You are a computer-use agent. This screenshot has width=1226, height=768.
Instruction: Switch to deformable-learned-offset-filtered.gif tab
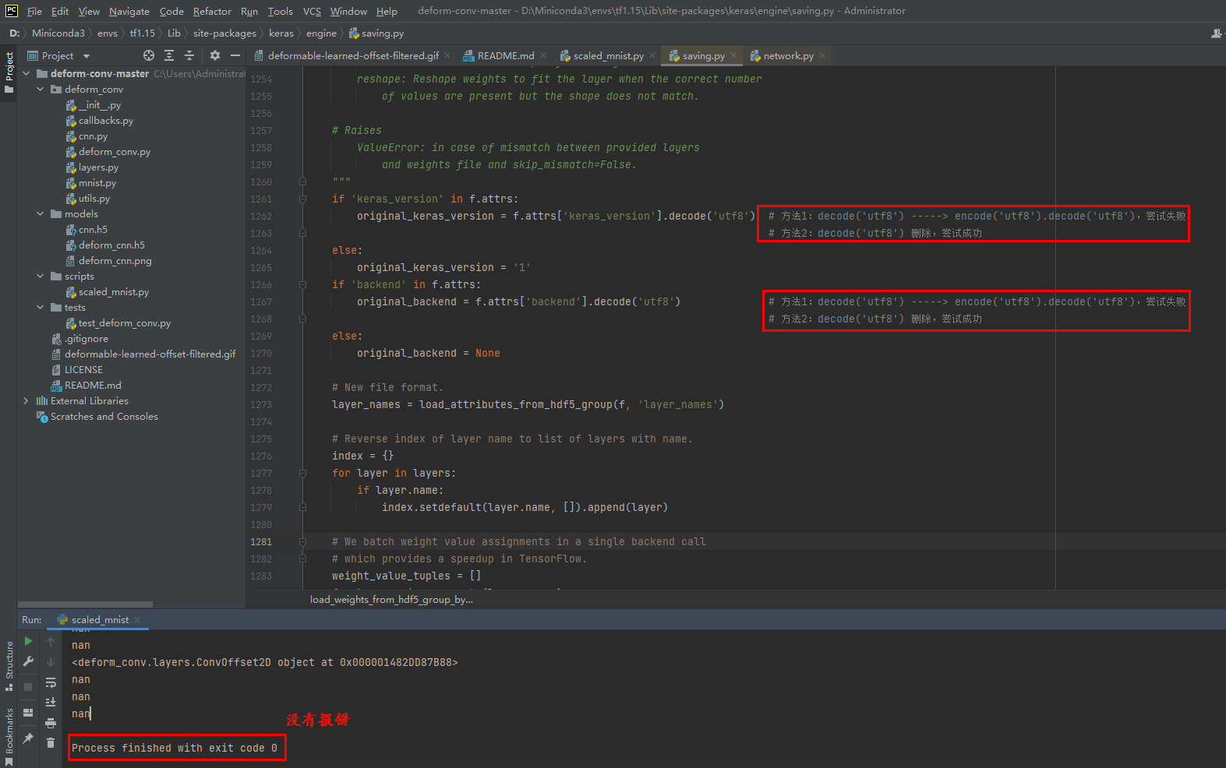point(353,55)
